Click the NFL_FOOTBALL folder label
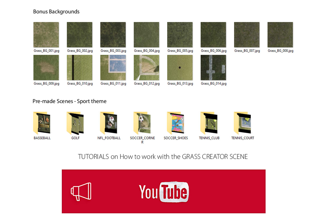 (x=109, y=138)
